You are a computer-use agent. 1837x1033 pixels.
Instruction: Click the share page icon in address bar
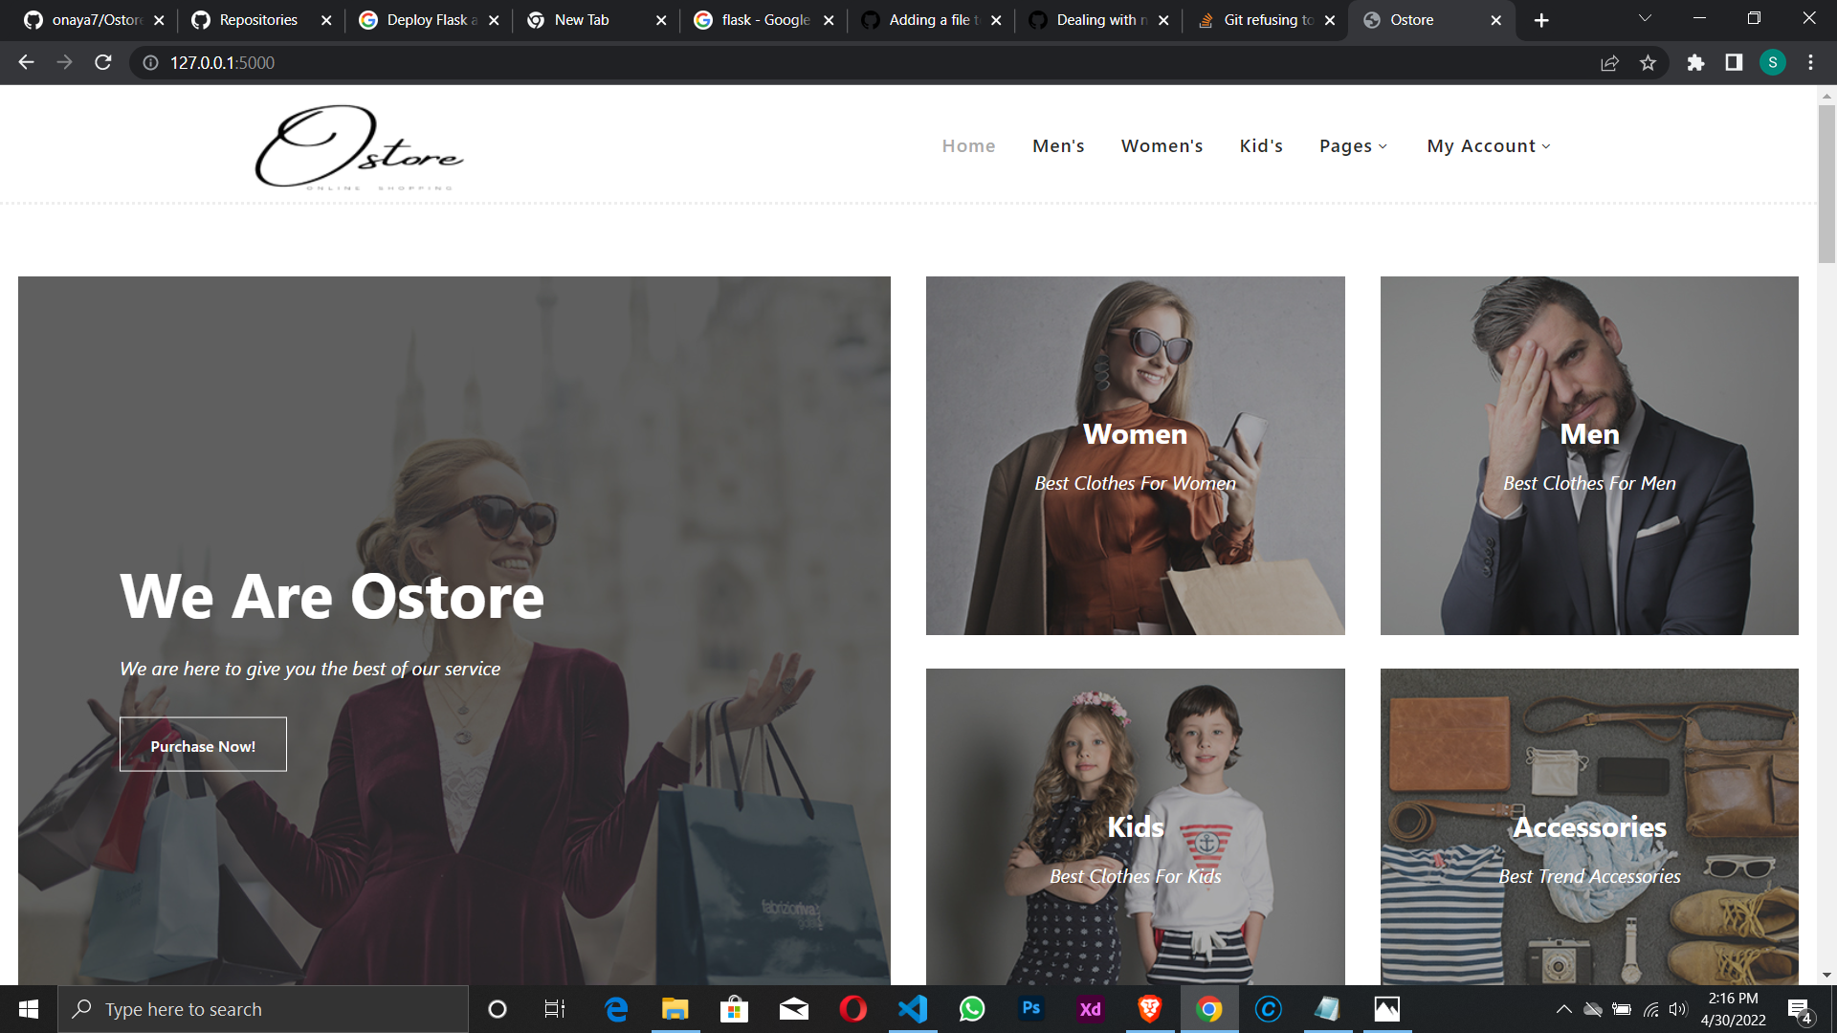[1609, 62]
